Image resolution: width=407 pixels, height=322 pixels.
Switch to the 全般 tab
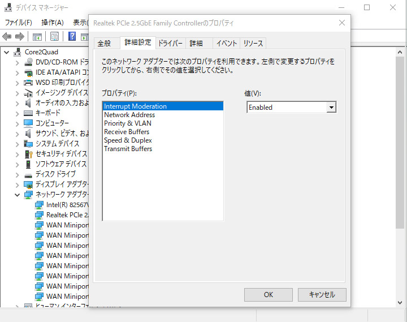tap(107, 43)
